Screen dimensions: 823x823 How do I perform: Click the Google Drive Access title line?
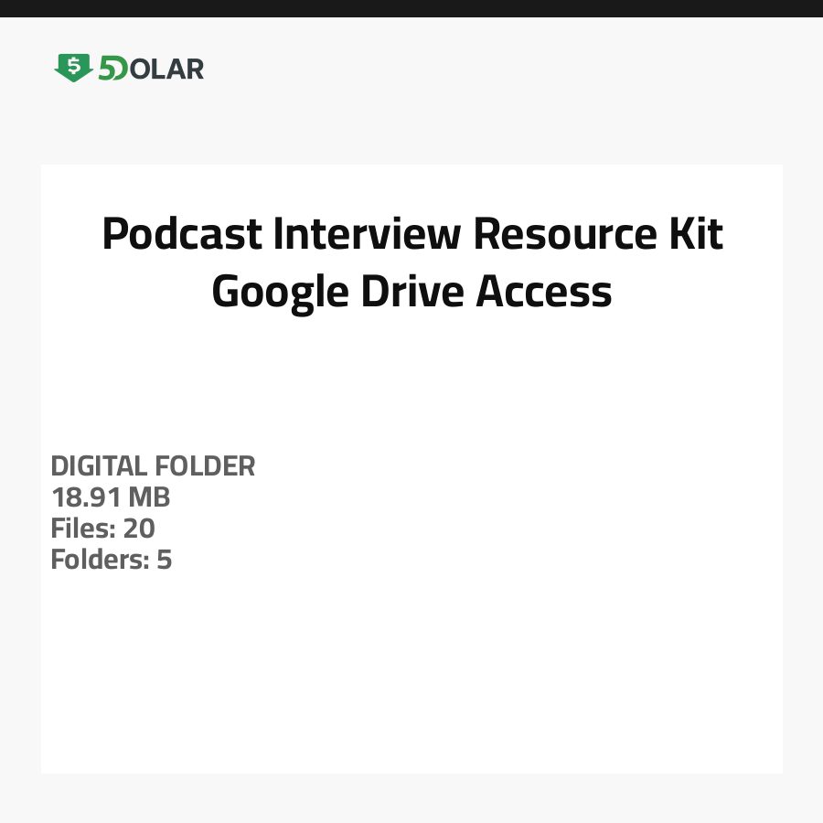click(x=411, y=292)
